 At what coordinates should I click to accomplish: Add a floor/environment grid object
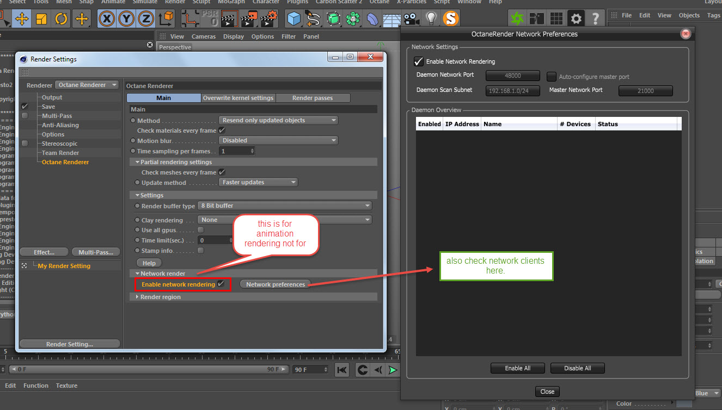tap(391, 20)
